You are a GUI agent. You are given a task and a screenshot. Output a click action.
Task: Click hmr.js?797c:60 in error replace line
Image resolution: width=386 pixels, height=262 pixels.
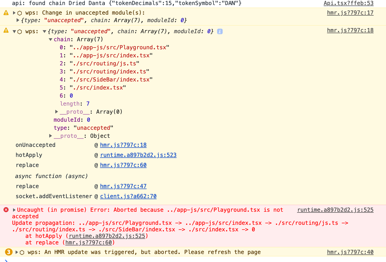click(89, 243)
